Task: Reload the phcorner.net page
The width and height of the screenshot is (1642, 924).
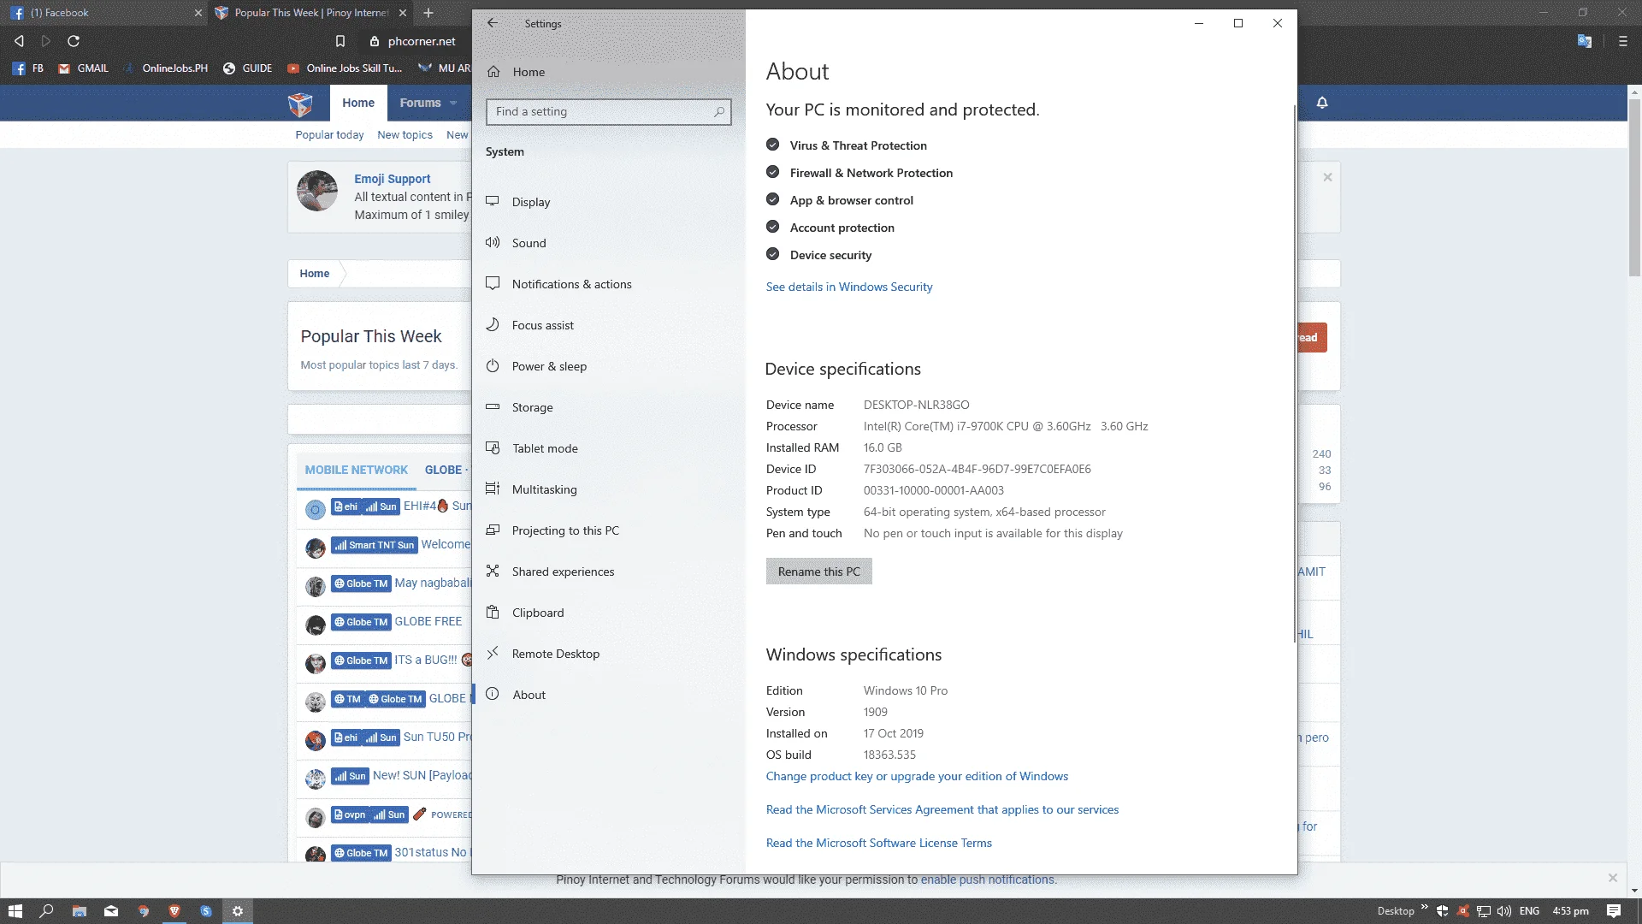Action: point(74,41)
